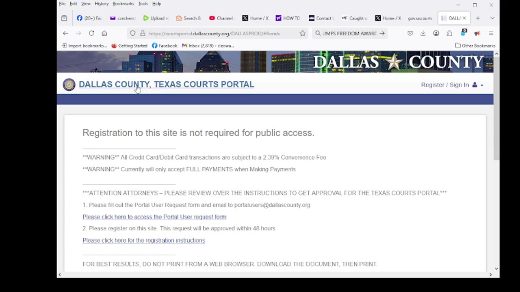Click the 'Registration to this site is not required' heading
Image resolution: width=520 pixels, height=292 pixels.
198,133
